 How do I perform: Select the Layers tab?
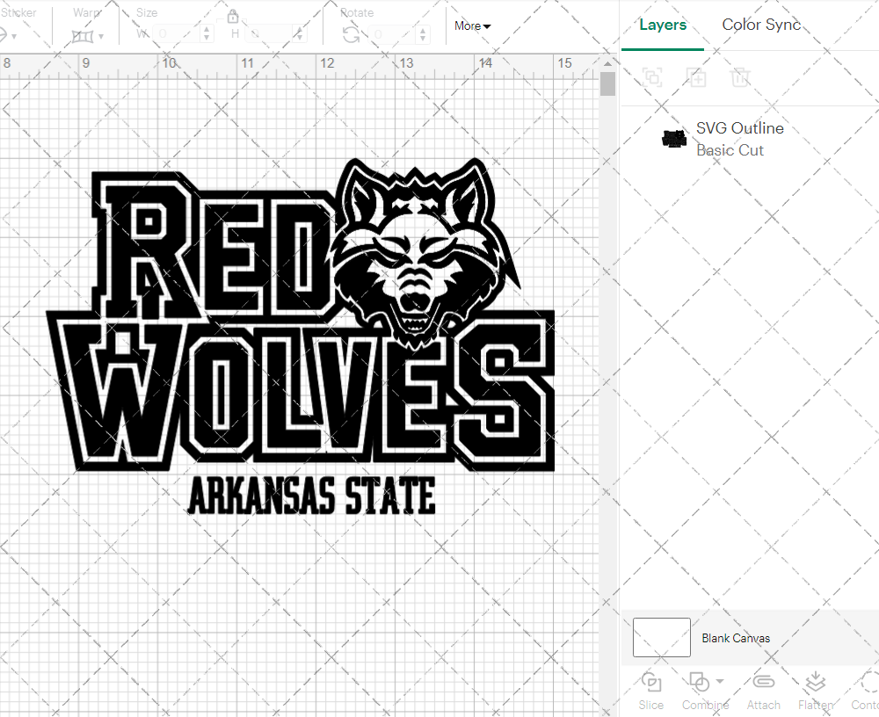click(663, 25)
